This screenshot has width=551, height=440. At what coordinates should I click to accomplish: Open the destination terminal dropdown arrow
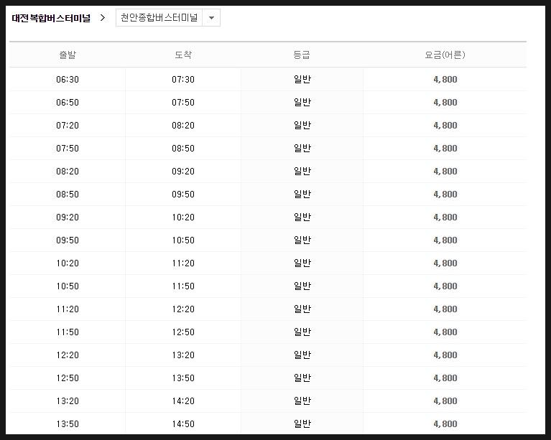[211, 18]
